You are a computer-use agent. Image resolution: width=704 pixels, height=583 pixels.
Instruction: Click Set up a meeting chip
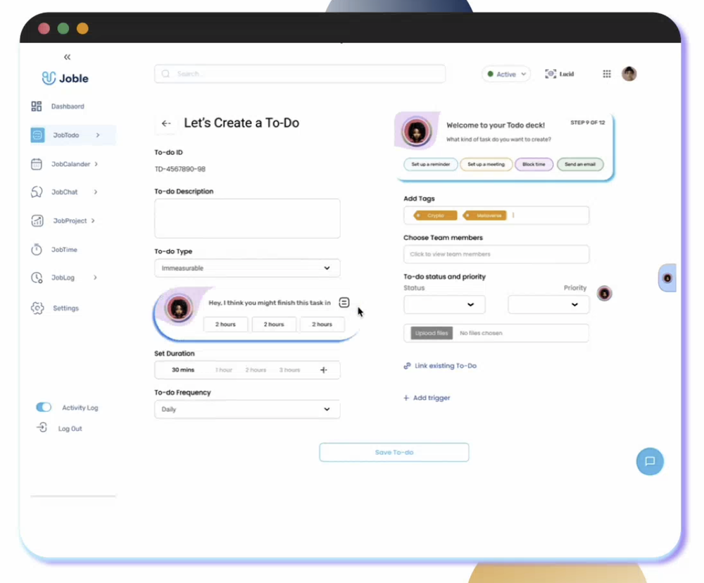click(x=486, y=164)
